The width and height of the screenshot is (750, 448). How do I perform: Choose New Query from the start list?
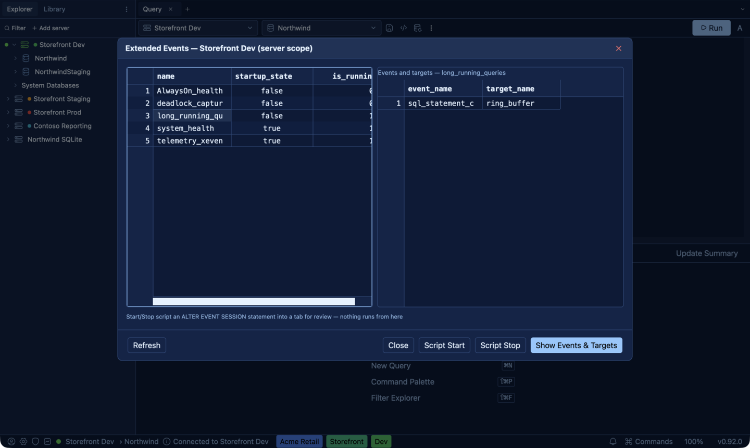(x=391, y=366)
